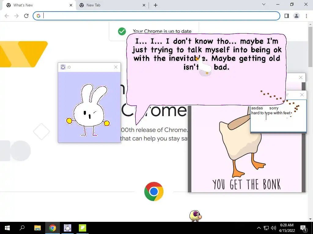Close the goose meme window
313x234 pixels.
301,77
